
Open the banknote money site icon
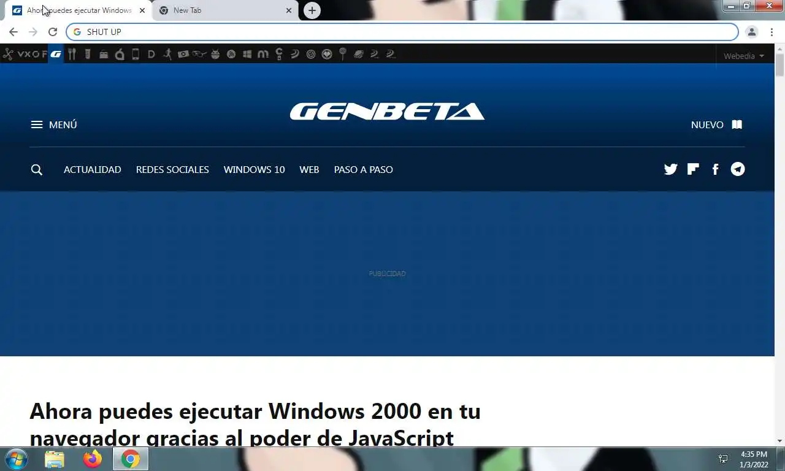tap(183, 54)
